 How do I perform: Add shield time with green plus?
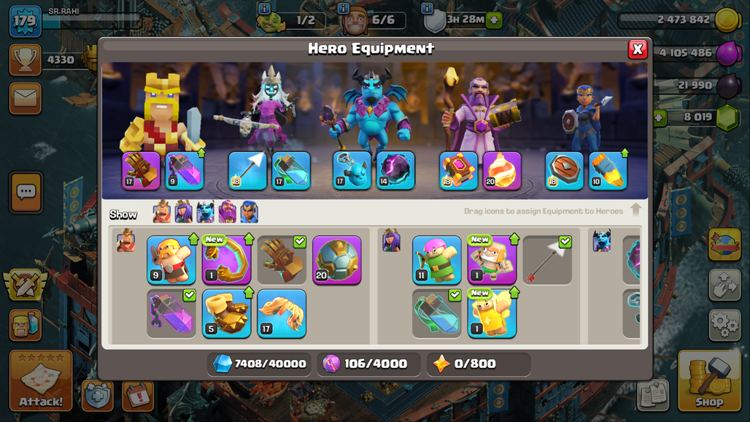pos(494,20)
